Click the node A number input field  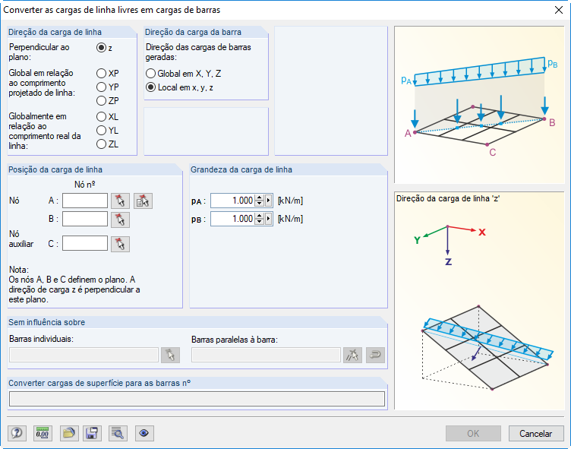point(85,201)
